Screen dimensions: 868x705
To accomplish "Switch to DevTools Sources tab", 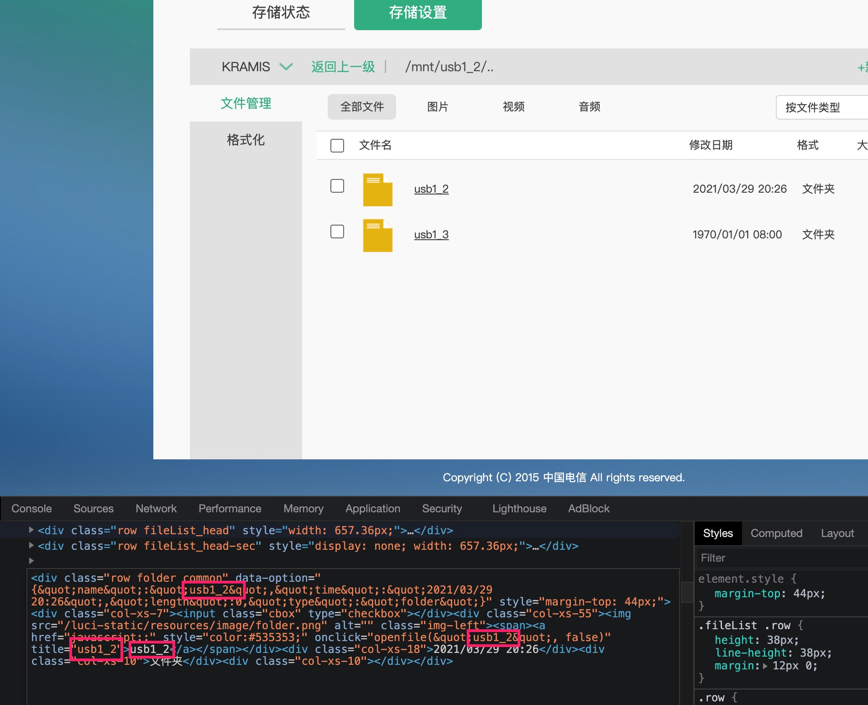I will (94, 509).
